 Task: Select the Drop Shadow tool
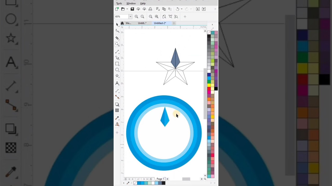pyautogui.click(x=117, y=104)
